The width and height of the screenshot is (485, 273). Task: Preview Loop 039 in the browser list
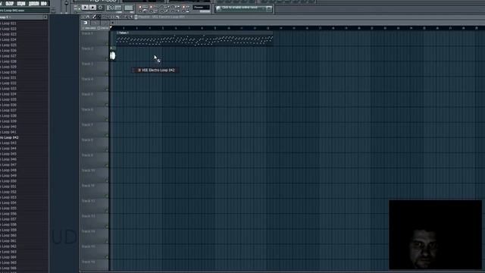8,121
